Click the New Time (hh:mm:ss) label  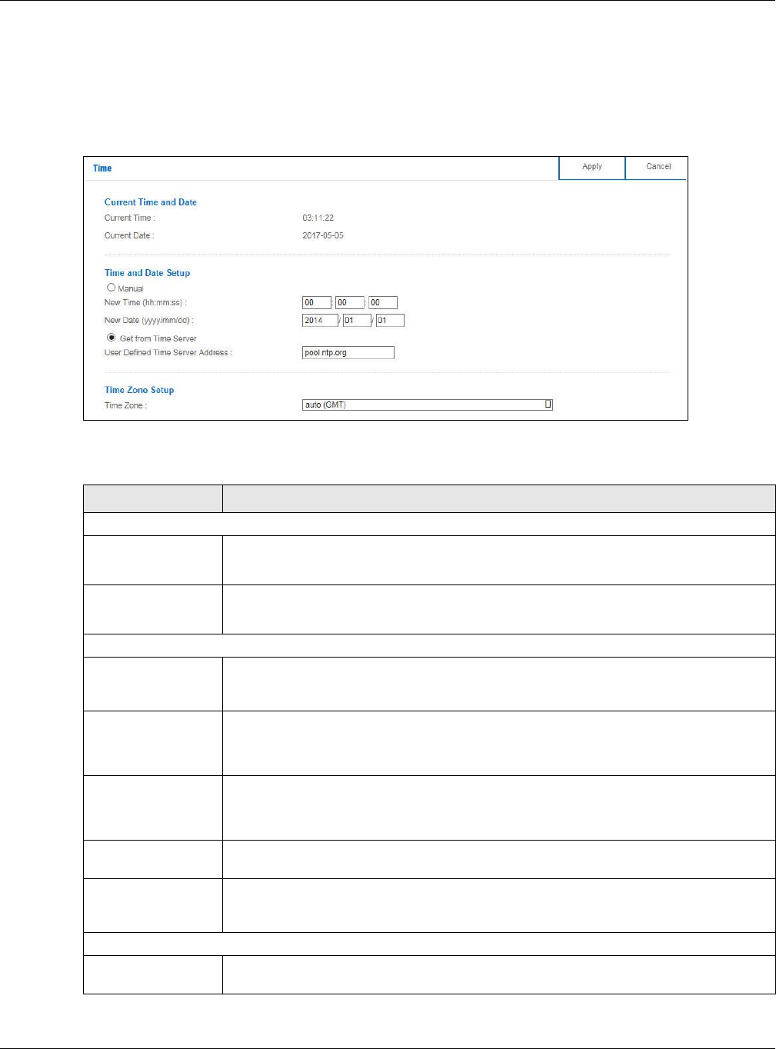coord(145,303)
